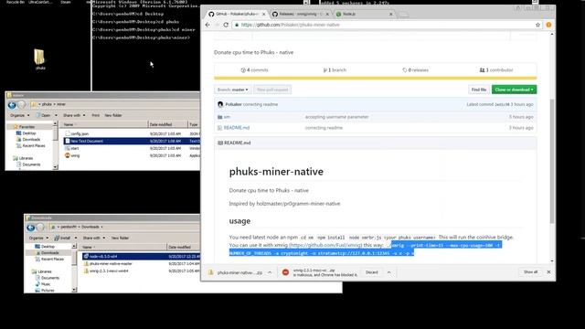Open README.md in the file list
This screenshot has width=585, height=329.
(237, 128)
